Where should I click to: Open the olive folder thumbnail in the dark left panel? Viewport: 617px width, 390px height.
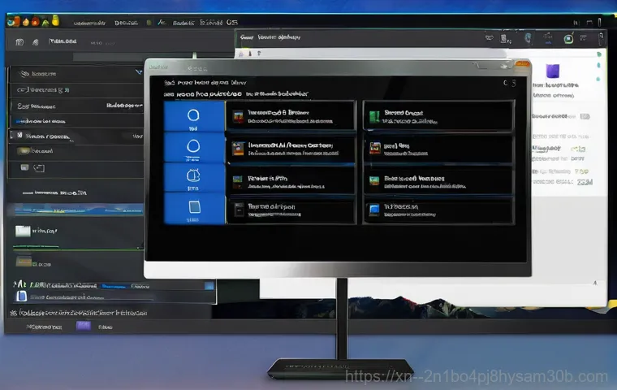[24, 261]
